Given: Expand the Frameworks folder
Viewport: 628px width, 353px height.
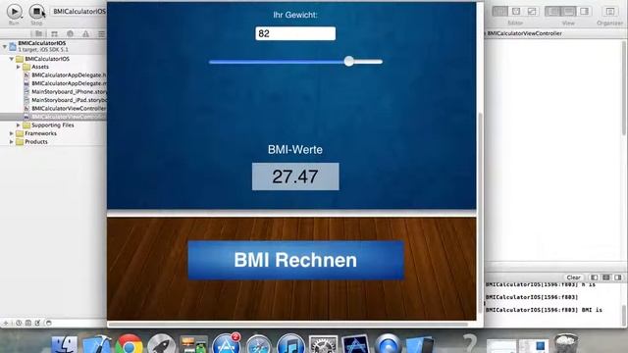Looking at the screenshot, I should [12, 133].
